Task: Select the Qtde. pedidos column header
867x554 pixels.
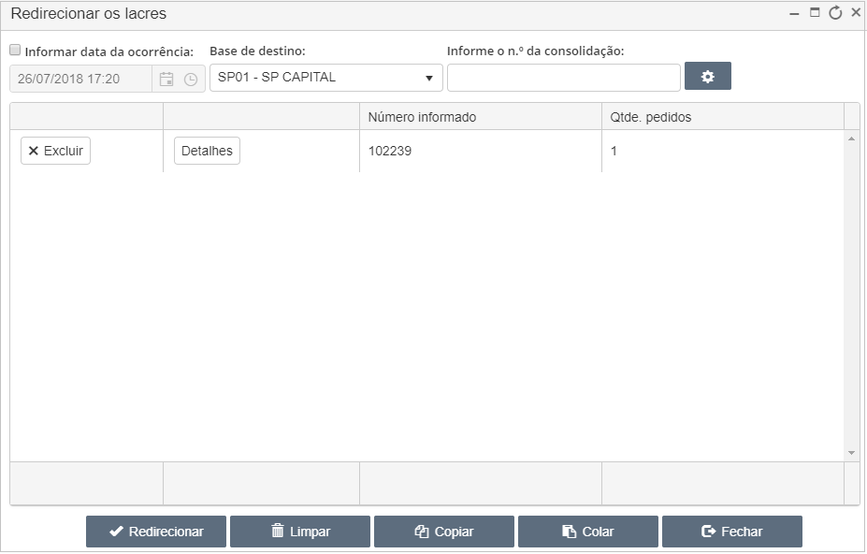Action: tap(723, 117)
